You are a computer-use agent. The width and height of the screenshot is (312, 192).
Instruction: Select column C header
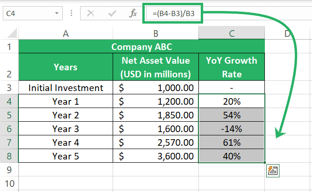tap(231, 33)
